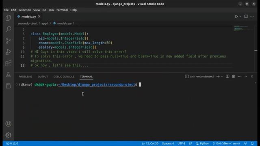Select the bash - secondproject terminal label
This screenshot has width=260, height=146.
click(x=199, y=77)
